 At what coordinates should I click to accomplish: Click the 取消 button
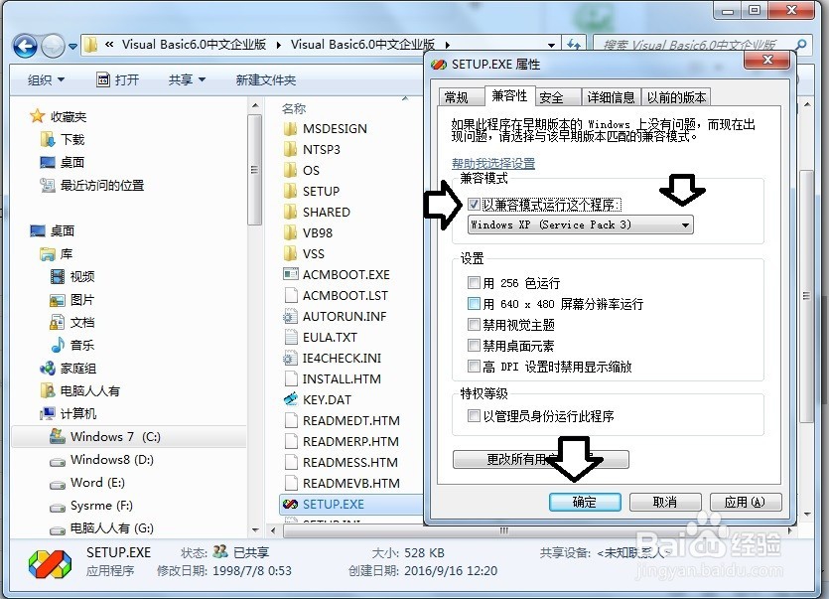tap(665, 502)
